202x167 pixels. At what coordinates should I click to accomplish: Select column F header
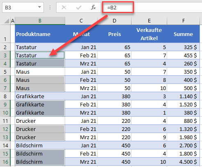[184, 21]
